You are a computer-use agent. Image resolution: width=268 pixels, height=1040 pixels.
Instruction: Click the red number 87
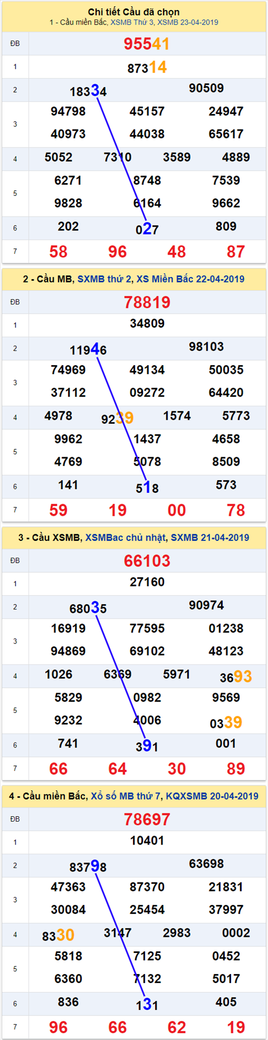point(236,252)
